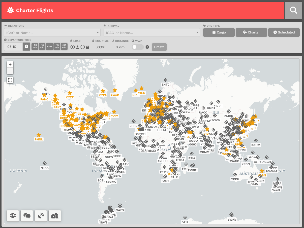Select the passenger load radio button
The image size is (304, 228).
73,47
